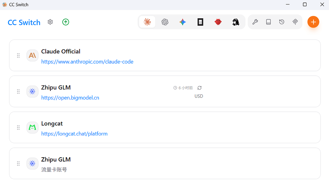Click the Anthropic logo on Claude Official
The width and height of the screenshot is (329, 183).
32,55
